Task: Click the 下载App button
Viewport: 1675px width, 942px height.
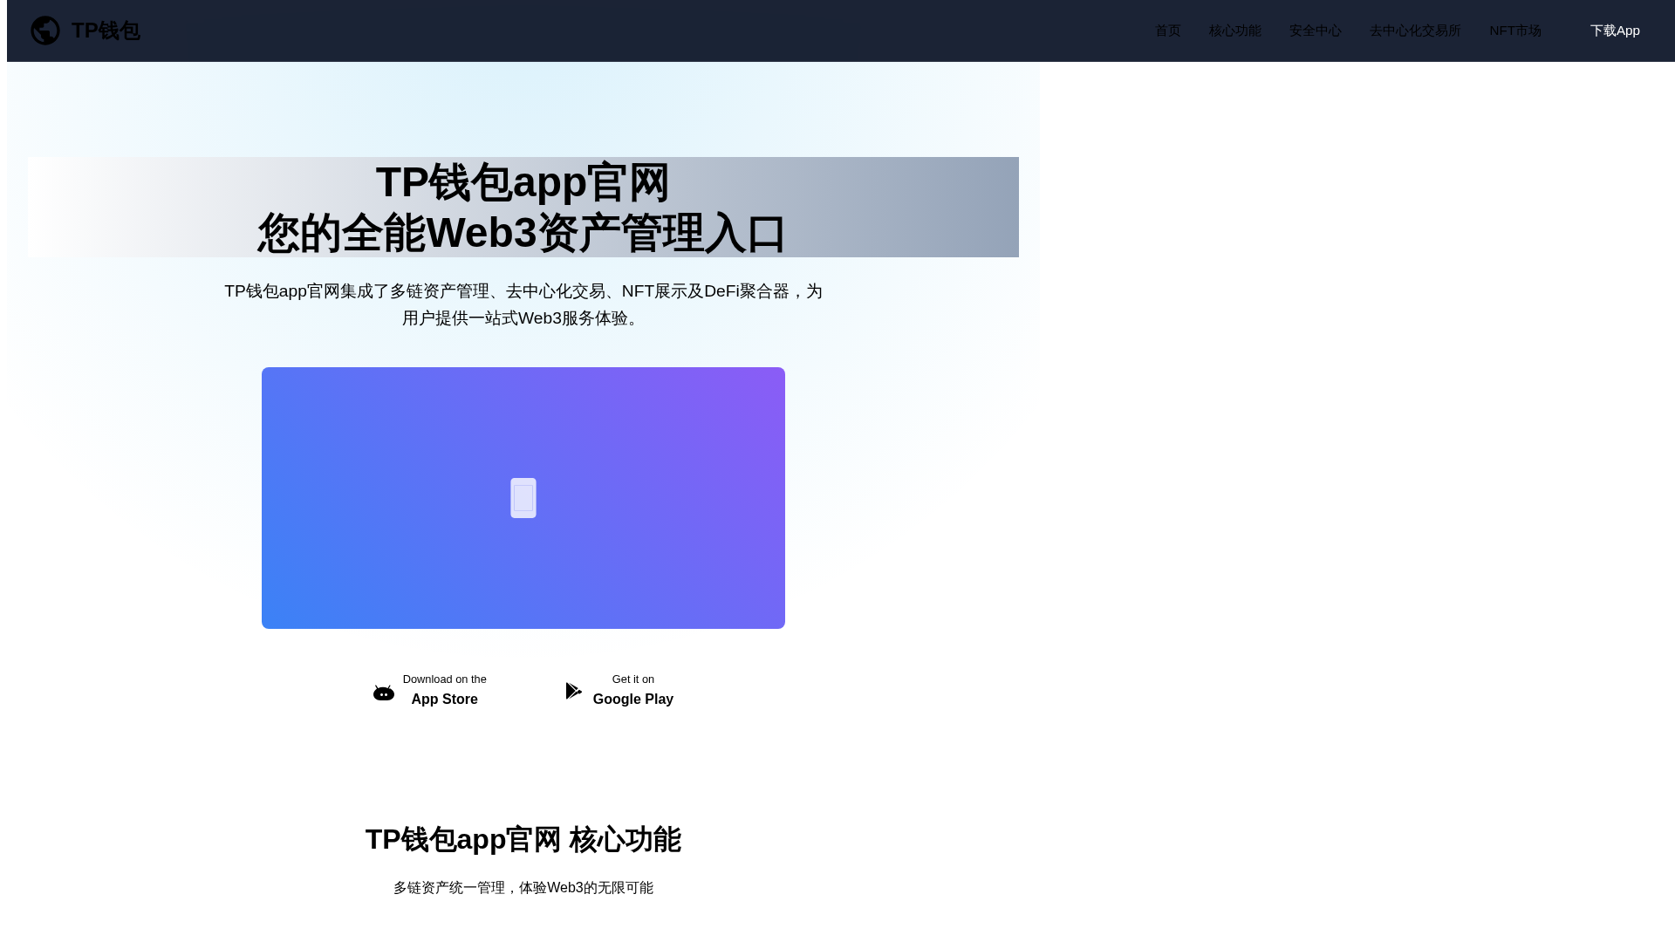Action: (x=1615, y=31)
